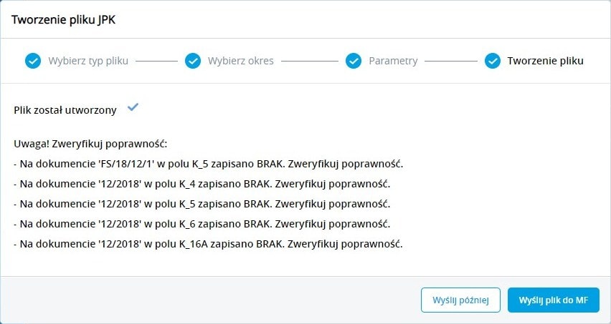Select the Tworzenie pliku step label
Screen dimensions: 611x324
point(545,61)
